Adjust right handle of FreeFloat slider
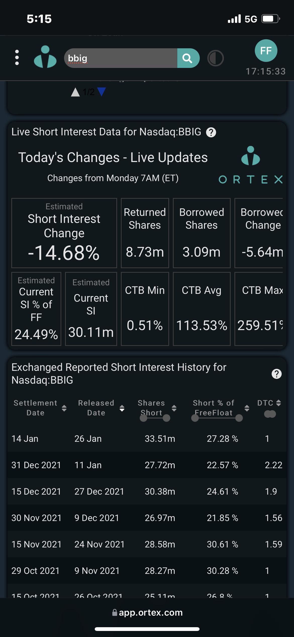This screenshot has height=637, width=294. [x=239, y=418]
